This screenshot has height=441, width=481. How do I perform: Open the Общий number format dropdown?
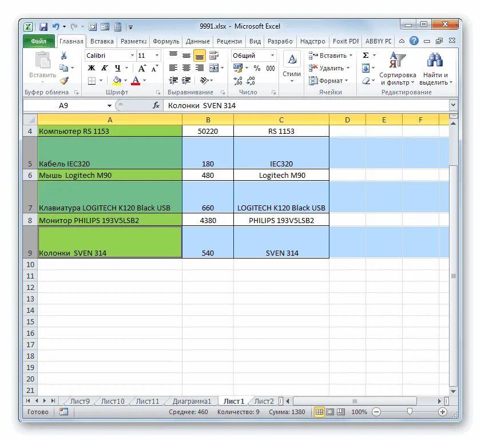point(272,55)
